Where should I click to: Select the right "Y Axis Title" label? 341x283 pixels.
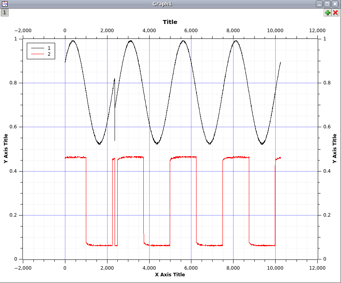click(x=334, y=148)
